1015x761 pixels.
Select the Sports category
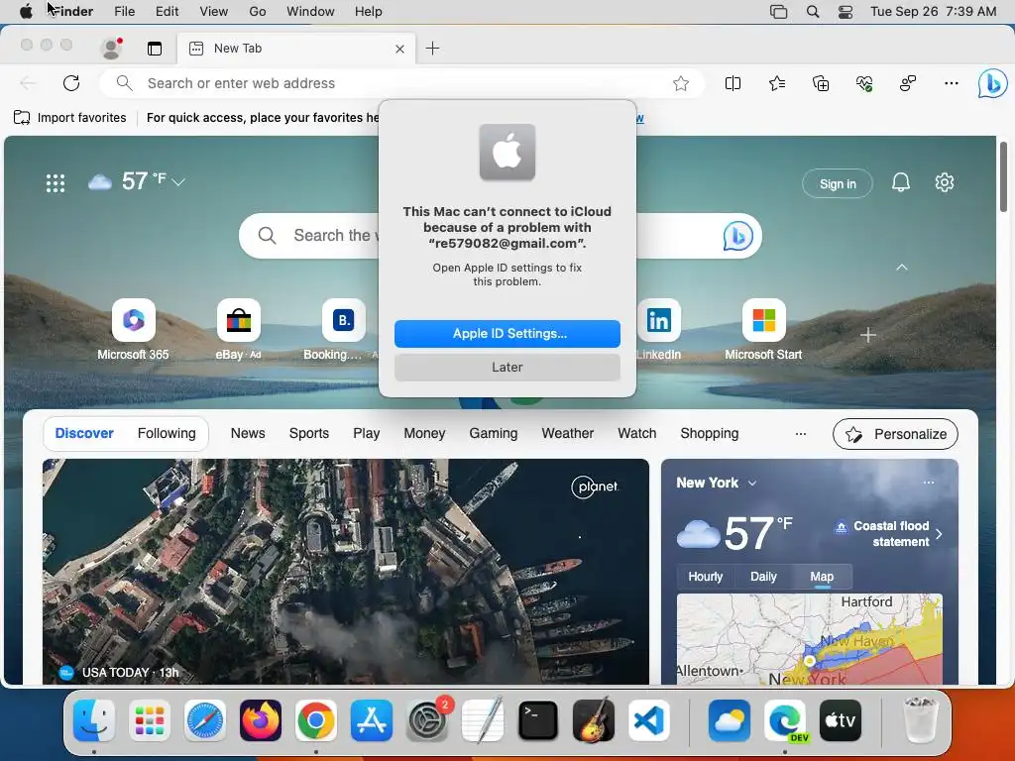pos(309,434)
